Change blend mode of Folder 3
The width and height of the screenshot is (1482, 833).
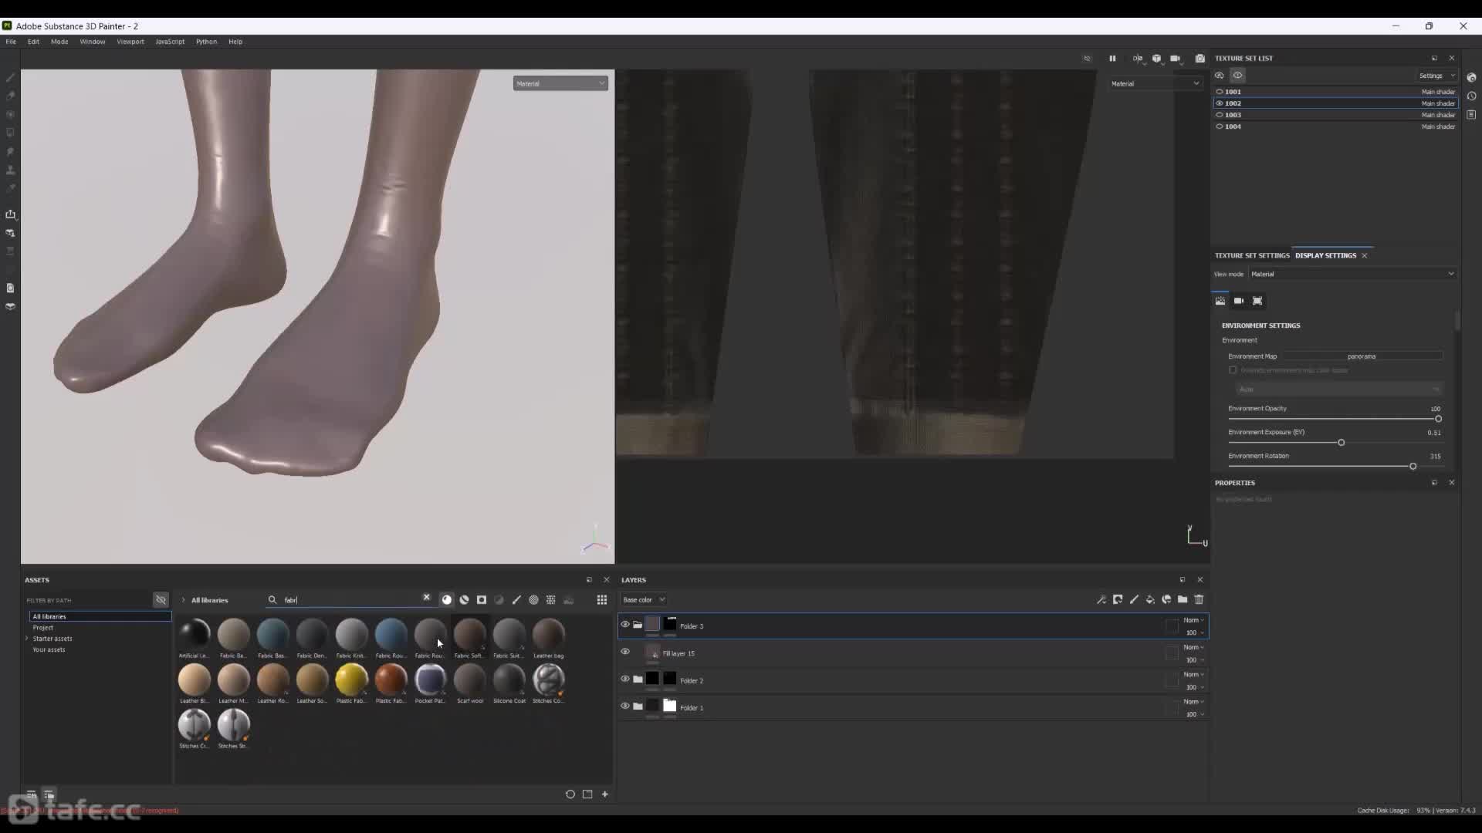pyautogui.click(x=1194, y=620)
